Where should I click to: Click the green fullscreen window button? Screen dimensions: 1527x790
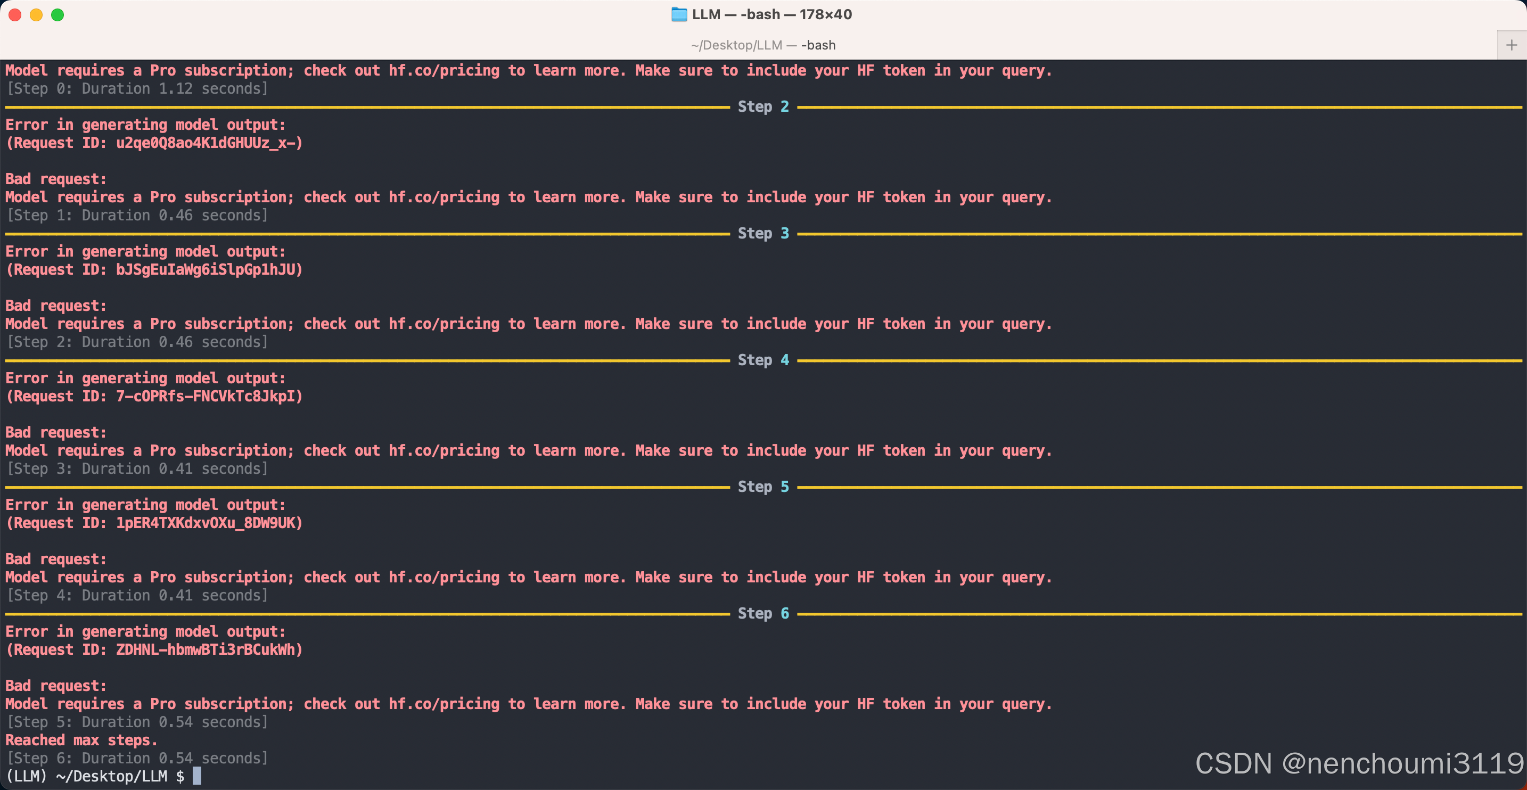tap(58, 15)
